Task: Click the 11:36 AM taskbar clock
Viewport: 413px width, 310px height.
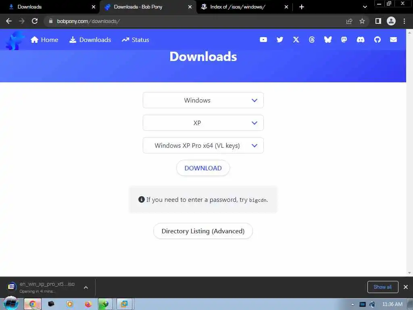Action: tap(392, 304)
